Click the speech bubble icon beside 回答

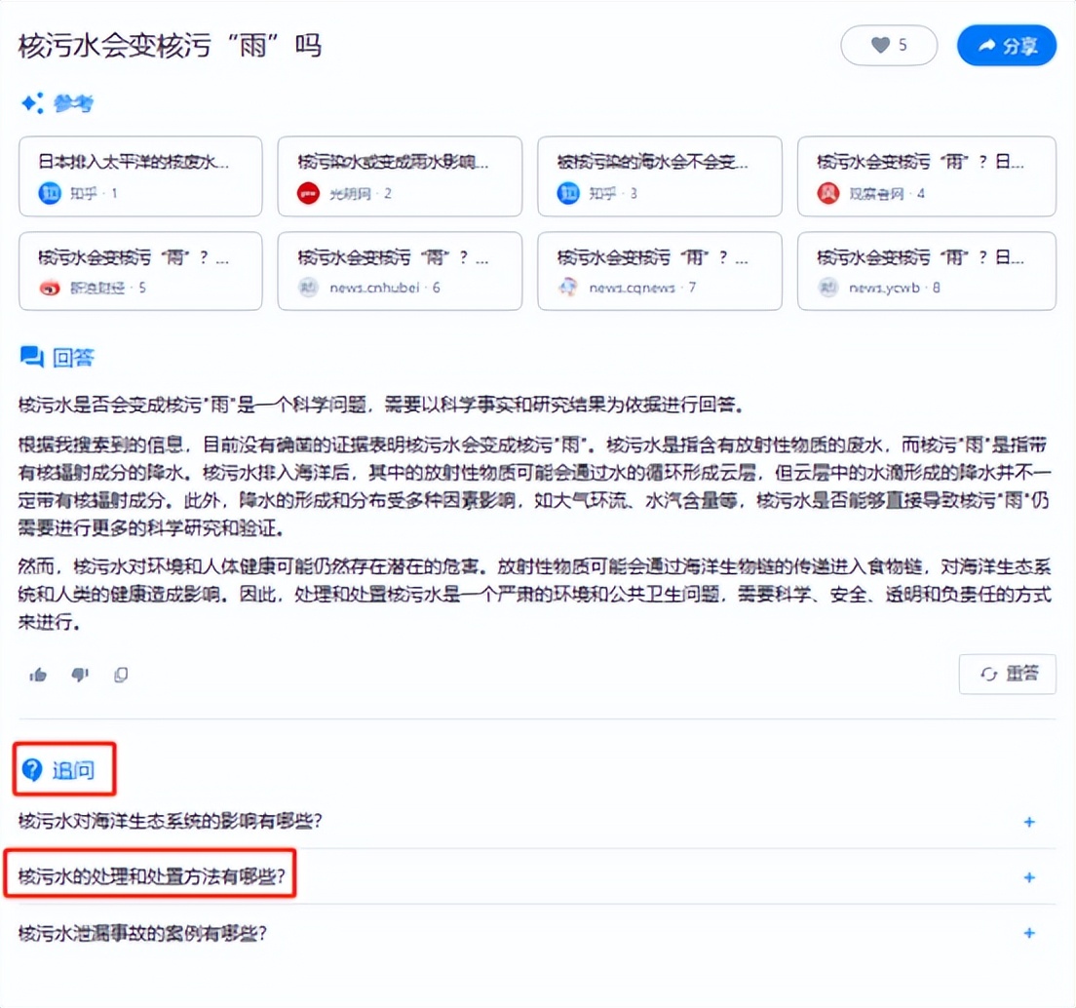click(30, 358)
